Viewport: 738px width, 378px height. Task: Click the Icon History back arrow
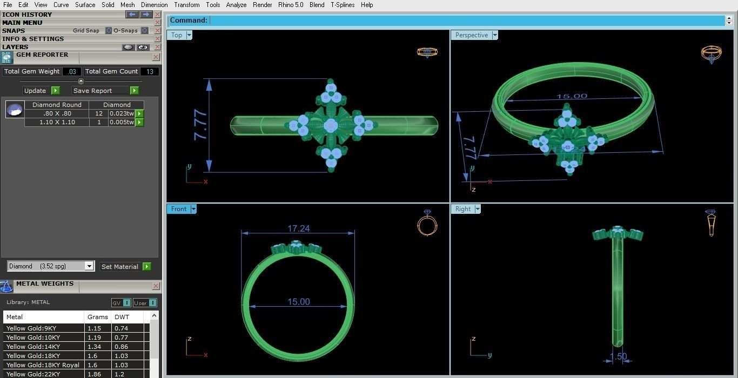click(x=132, y=15)
